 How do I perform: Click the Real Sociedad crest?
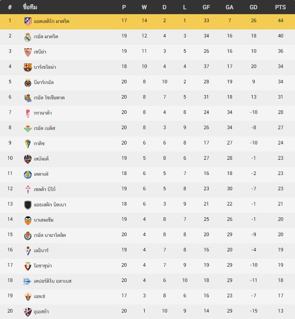point(28,98)
